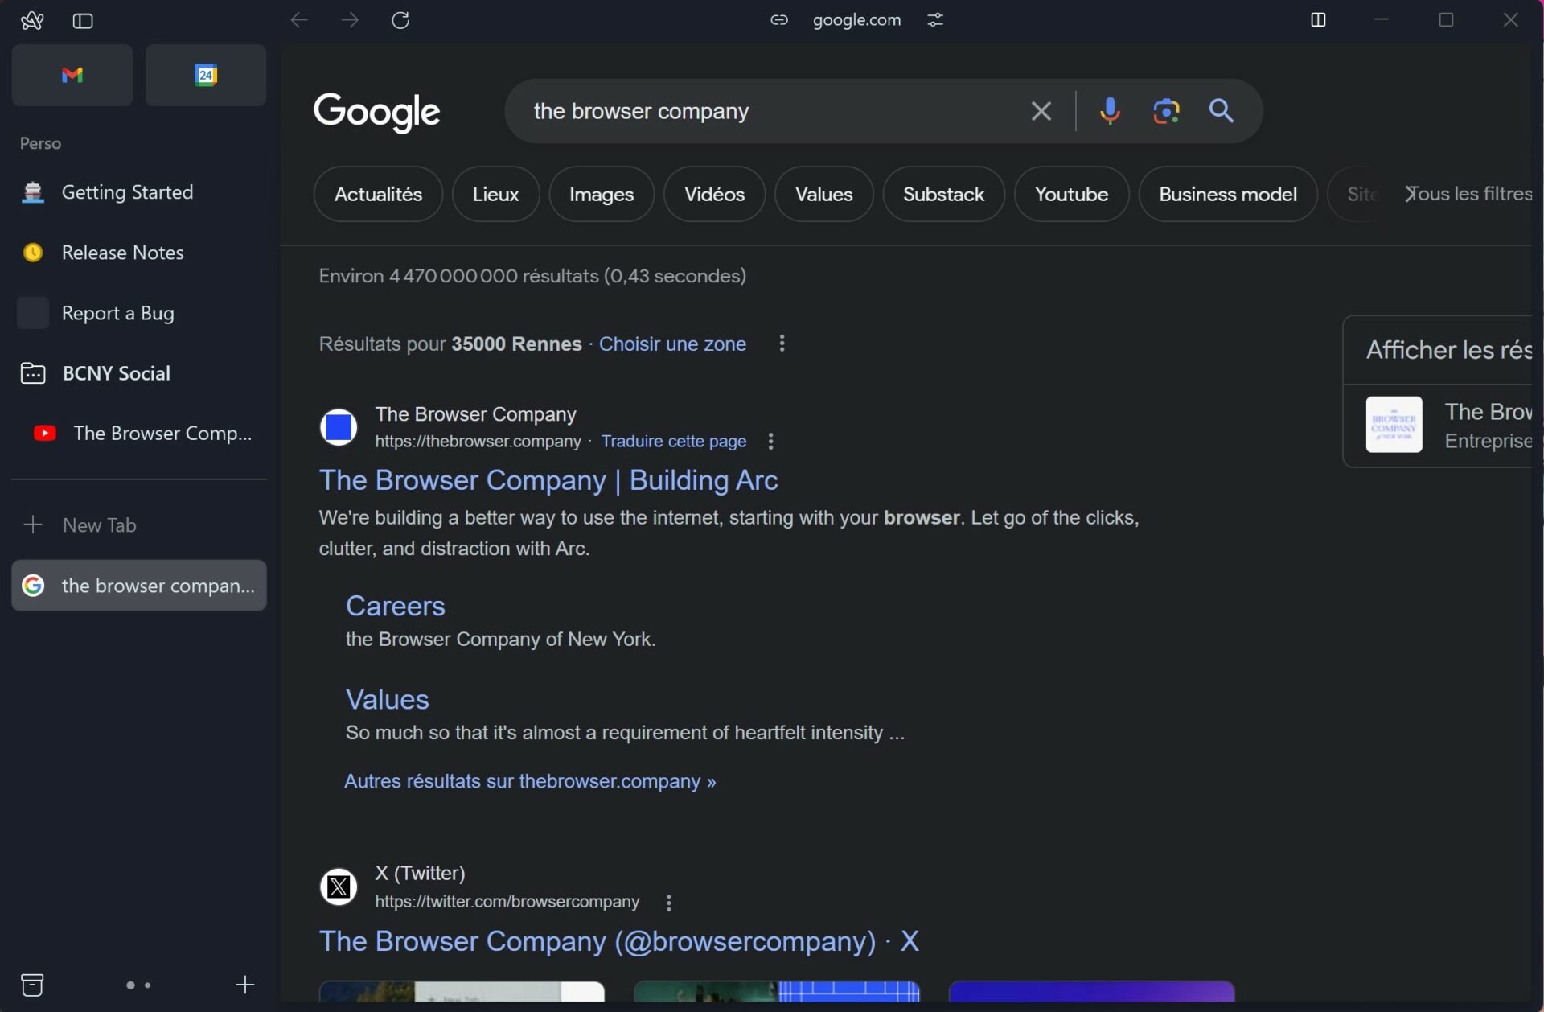This screenshot has width=1544, height=1012.
Task: Reload the page with the refresh icon
Action: click(x=400, y=20)
